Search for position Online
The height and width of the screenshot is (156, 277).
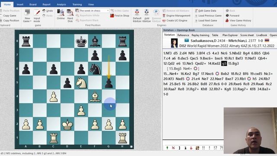coord(61,14)
